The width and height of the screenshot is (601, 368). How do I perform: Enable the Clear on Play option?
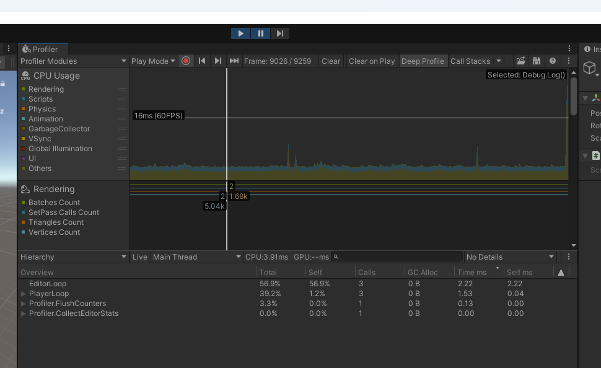tap(371, 61)
